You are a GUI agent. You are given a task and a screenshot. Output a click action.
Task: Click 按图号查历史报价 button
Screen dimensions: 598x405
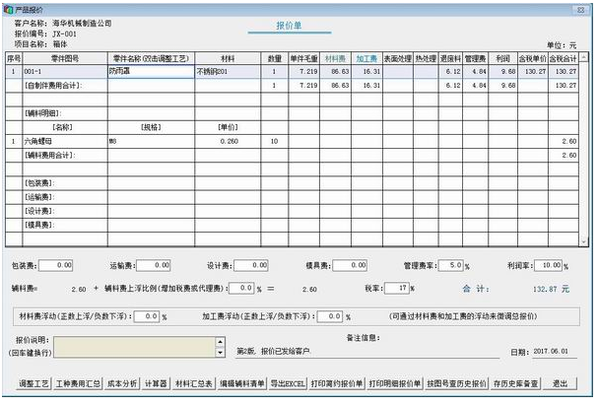pos(456,383)
